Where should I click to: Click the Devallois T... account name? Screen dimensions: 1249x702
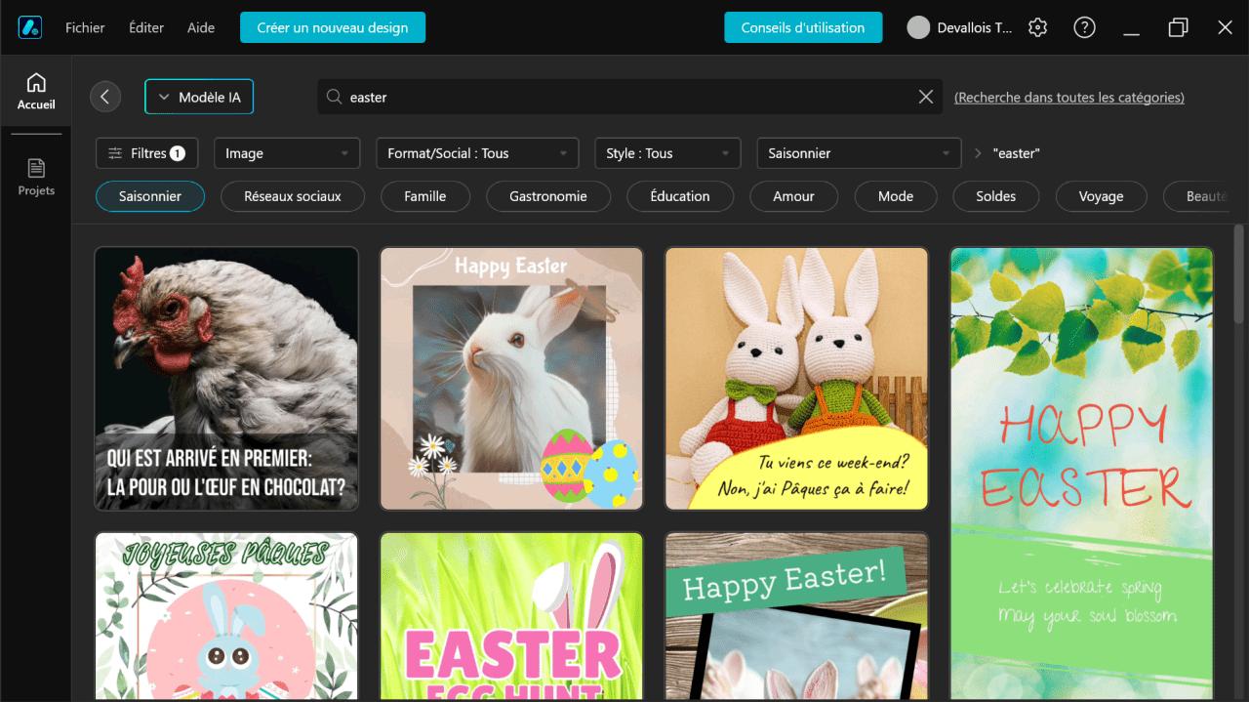point(975,27)
